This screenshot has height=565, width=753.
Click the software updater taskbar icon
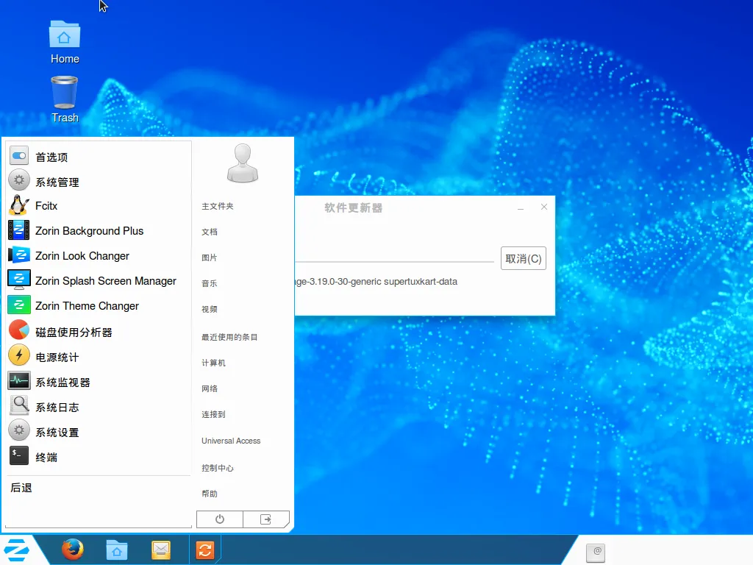[x=205, y=550]
